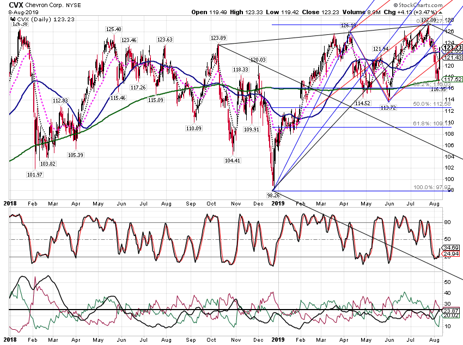Click the 104.41 low price label
Viewport: 463px width, 345px height.
point(233,160)
